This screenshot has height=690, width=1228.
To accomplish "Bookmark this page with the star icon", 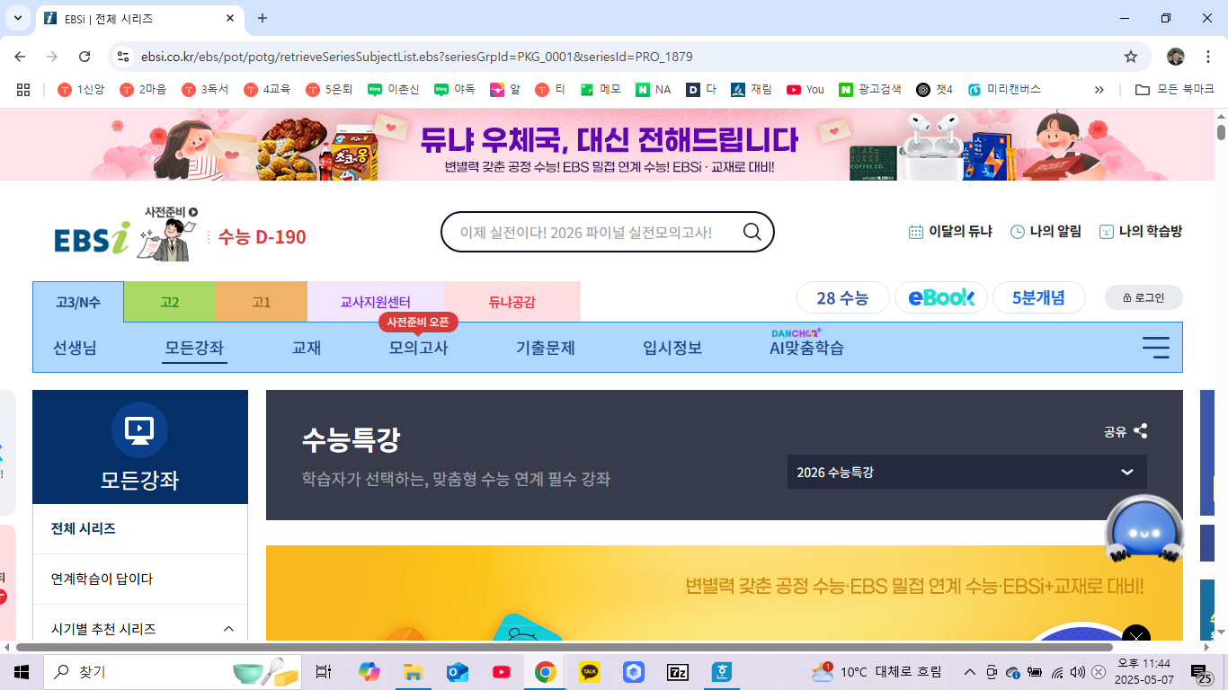I will pyautogui.click(x=1131, y=57).
